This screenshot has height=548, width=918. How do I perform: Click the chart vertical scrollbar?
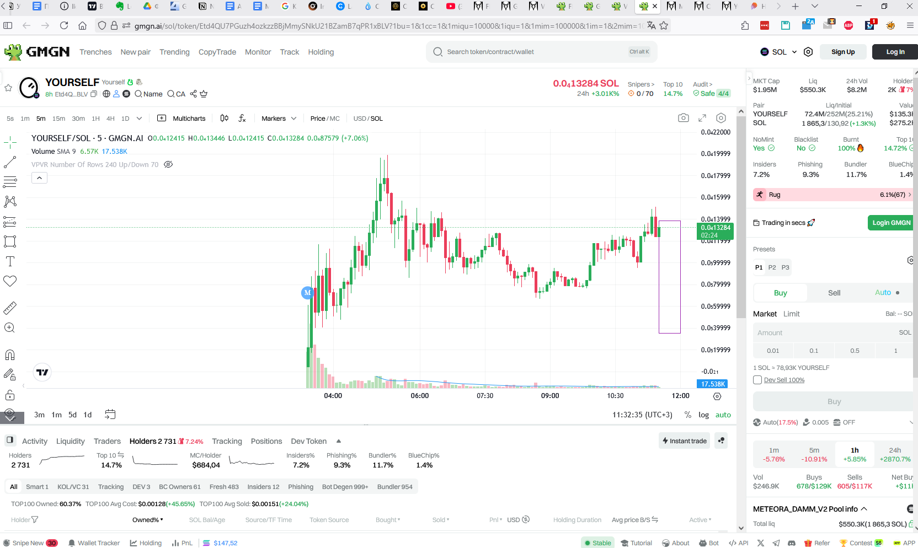click(741, 218)
